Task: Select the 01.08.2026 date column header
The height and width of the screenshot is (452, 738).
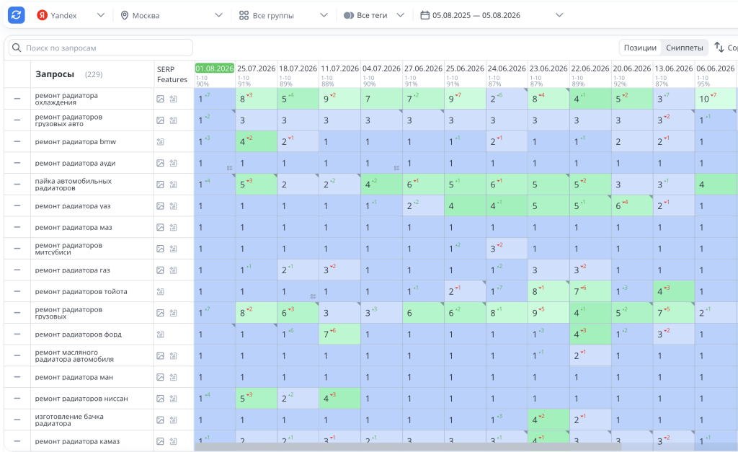Action: (215, 68)
